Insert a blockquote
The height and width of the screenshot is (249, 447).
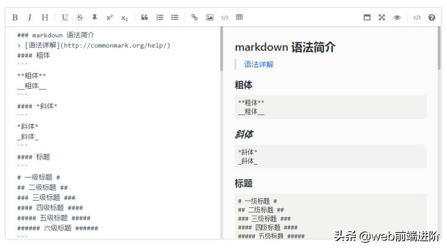[x=145, y=17]
